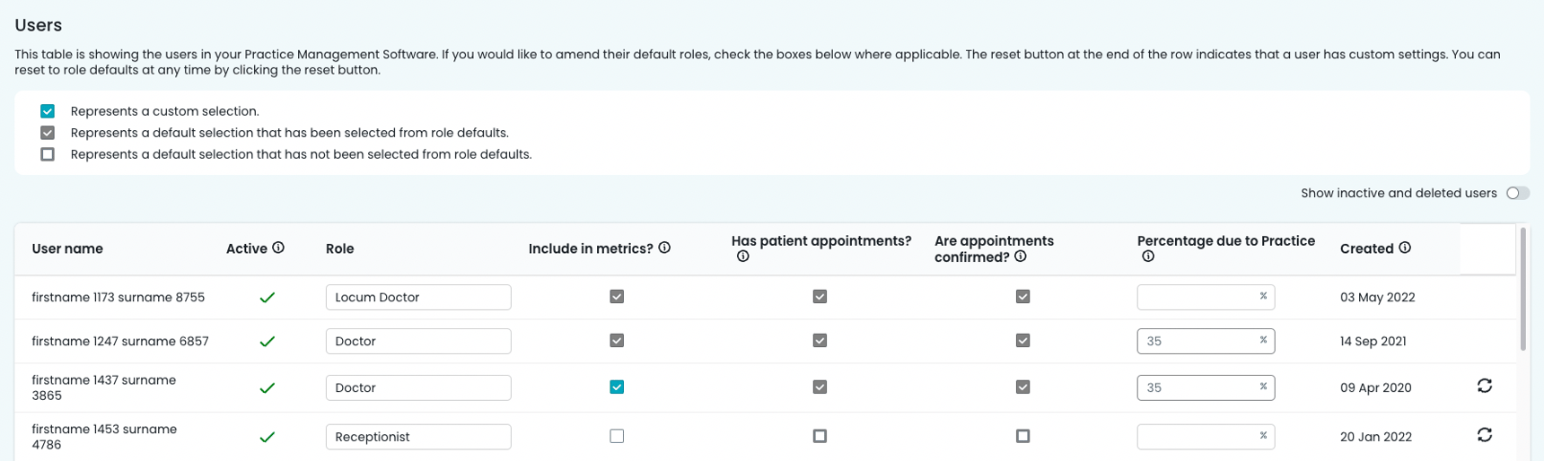The height and width of the screenshot is (461, 1544).
Task: Click info icon under Has patient appointments
Action: (742, 257)
